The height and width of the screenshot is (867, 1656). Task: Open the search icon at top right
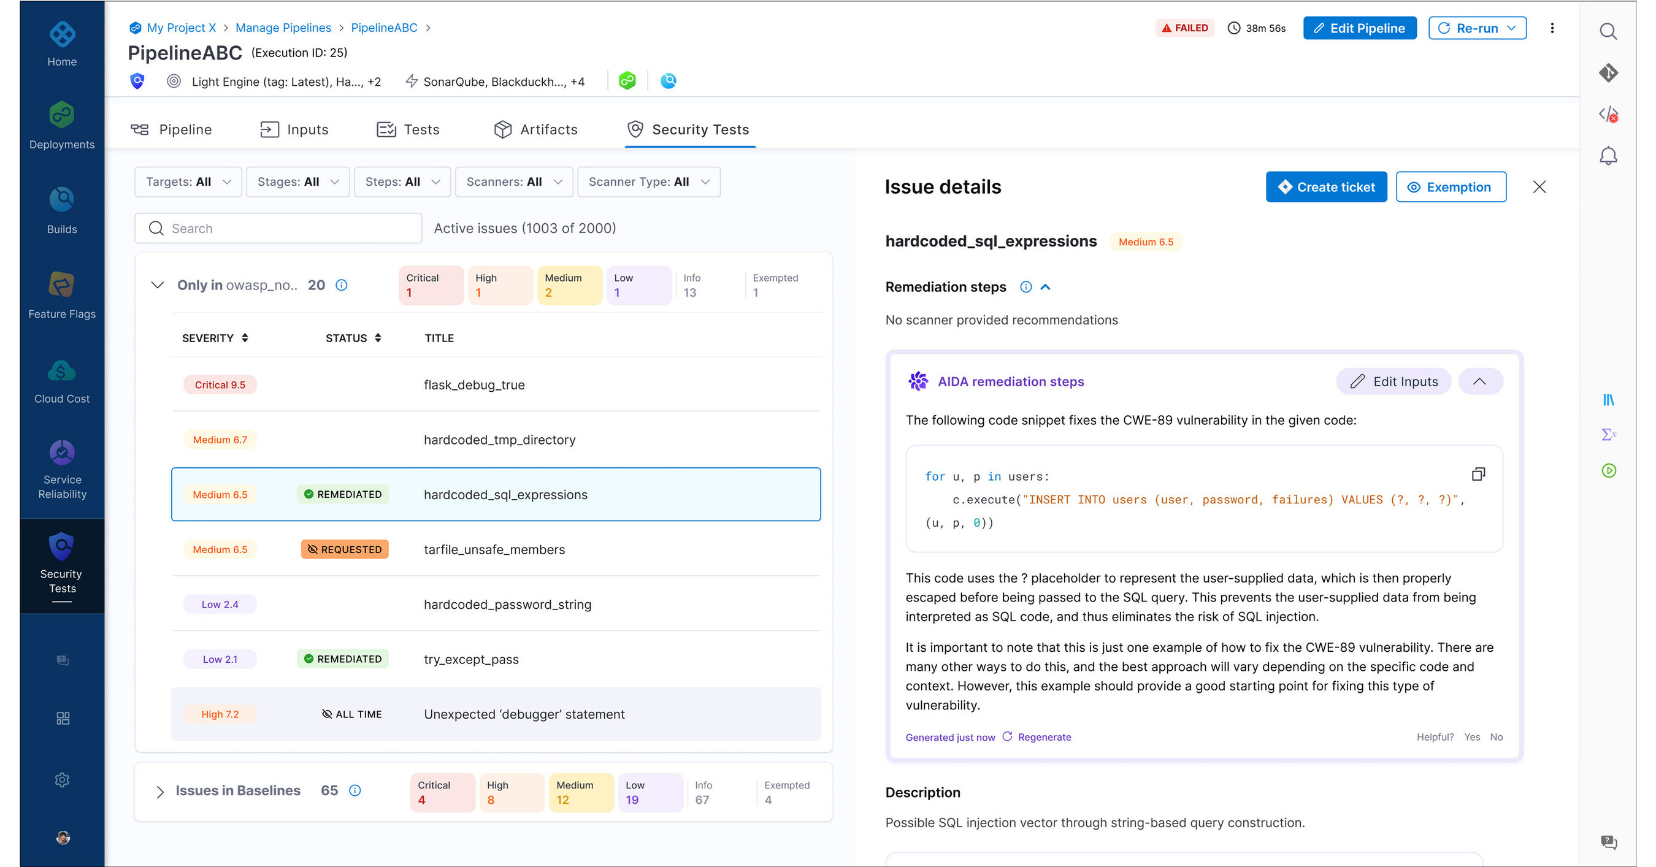[1608, 31]
